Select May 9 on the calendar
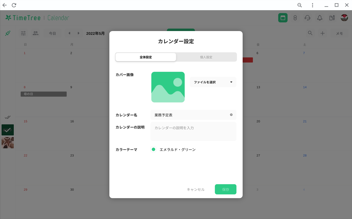352x219 pixels. [x=71, y=87]
